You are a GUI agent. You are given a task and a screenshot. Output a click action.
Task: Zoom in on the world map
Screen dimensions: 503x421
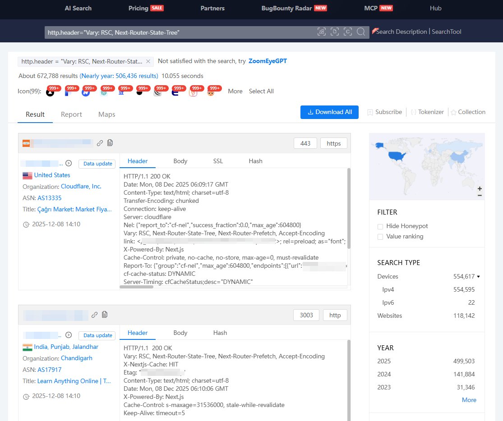click(480, 188)
